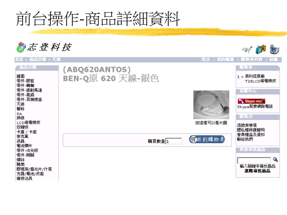287x215 pixels.
Task: Open 隱私權保護聲明 link
Action: (x=251, y=130)
